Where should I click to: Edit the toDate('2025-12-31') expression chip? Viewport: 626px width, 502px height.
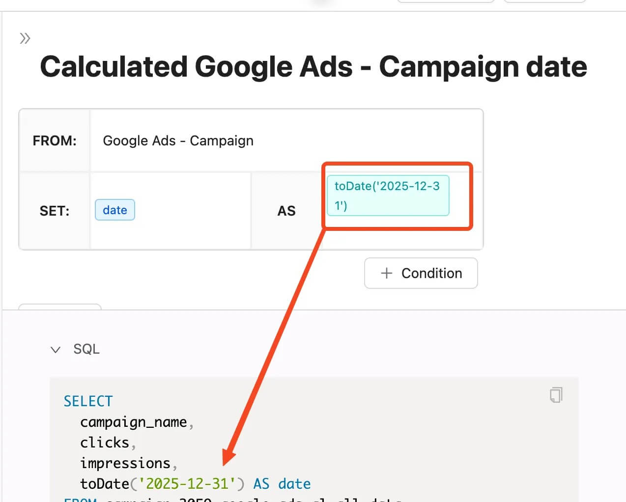click(x=388, y=195)
